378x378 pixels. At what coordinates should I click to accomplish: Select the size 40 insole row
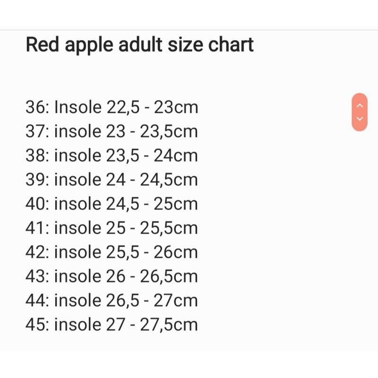coord(112,204)
